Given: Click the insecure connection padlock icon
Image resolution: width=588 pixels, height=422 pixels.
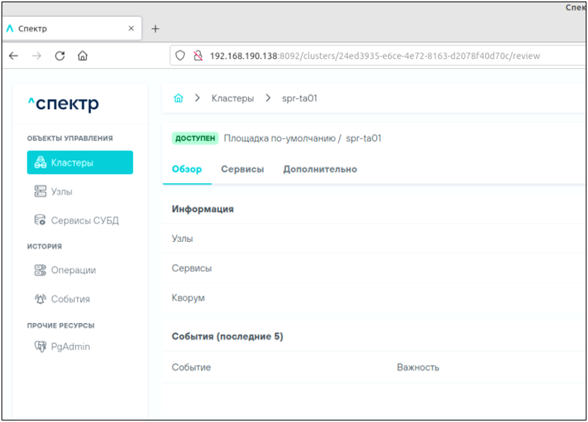Looking at the screenshot, I should click(x=198, y=56).
